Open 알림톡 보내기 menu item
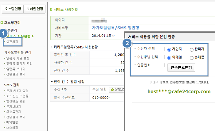215x131 pixels. 16,69
